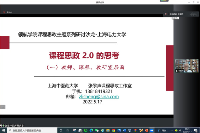Open the notification center icon

[196, 130]
